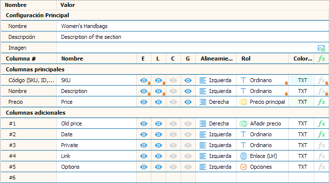The width and height of the screenshot is (329, 183).
Task: Select the Options column name cell
Action: [96, 167]
